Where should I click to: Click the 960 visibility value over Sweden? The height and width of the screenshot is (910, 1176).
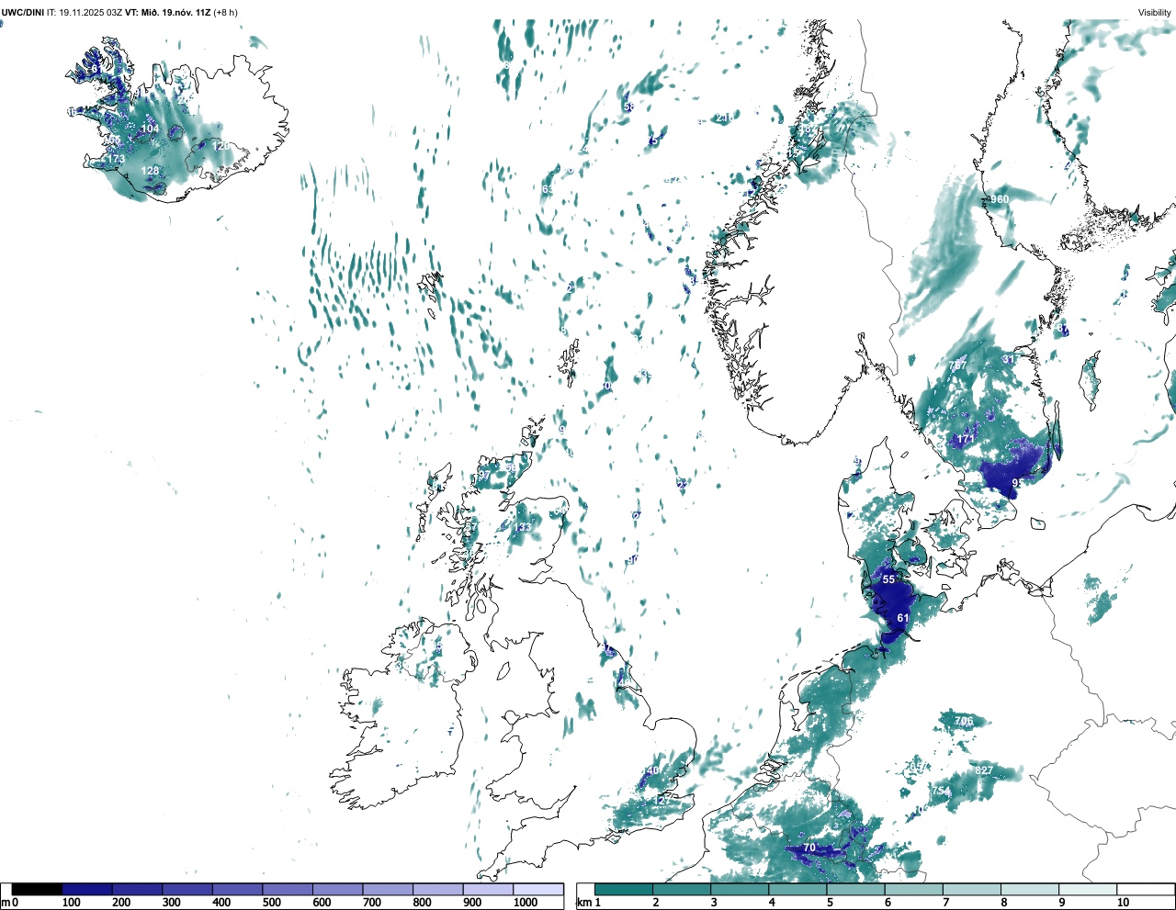(x=1000, y=199)
